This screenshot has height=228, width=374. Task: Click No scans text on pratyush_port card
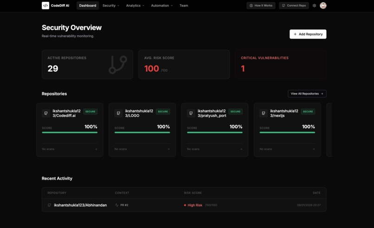[x=193, y=149]
